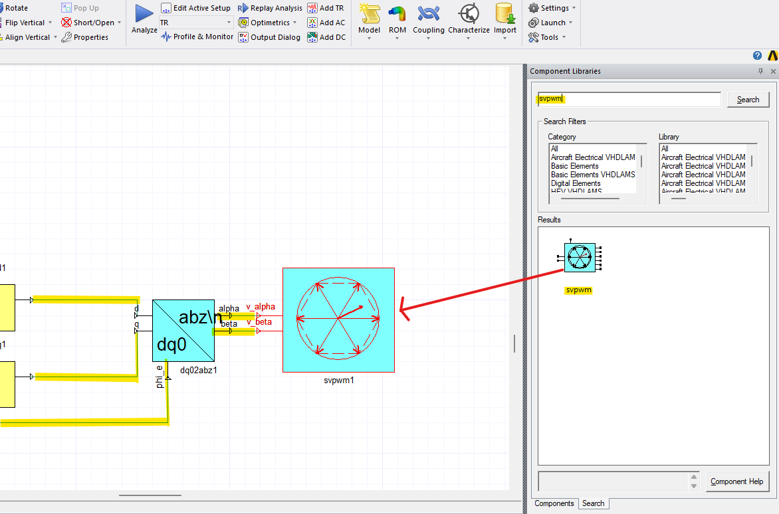
Task: Click the Rotate tool
Action: click(14, 8)
